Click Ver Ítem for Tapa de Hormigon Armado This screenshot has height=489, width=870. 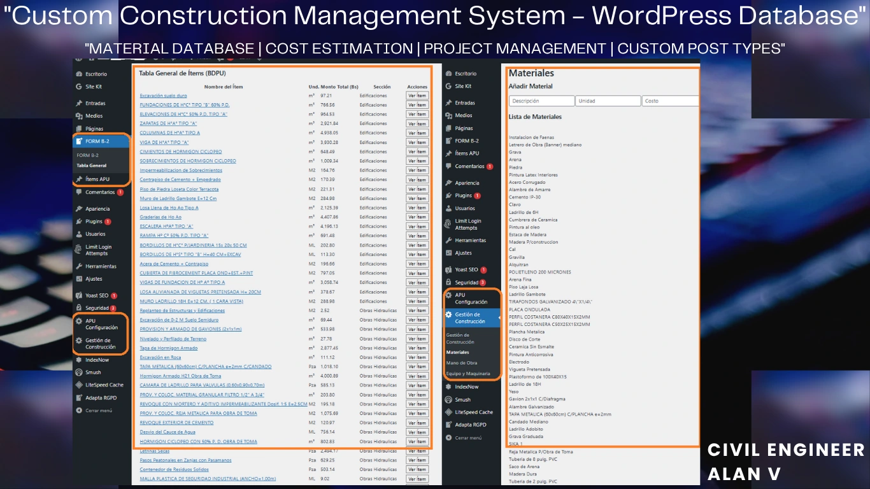pos(417,348)
